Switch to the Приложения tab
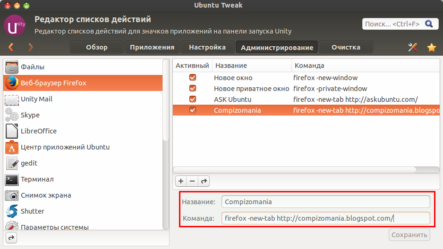 pos(152,47)
